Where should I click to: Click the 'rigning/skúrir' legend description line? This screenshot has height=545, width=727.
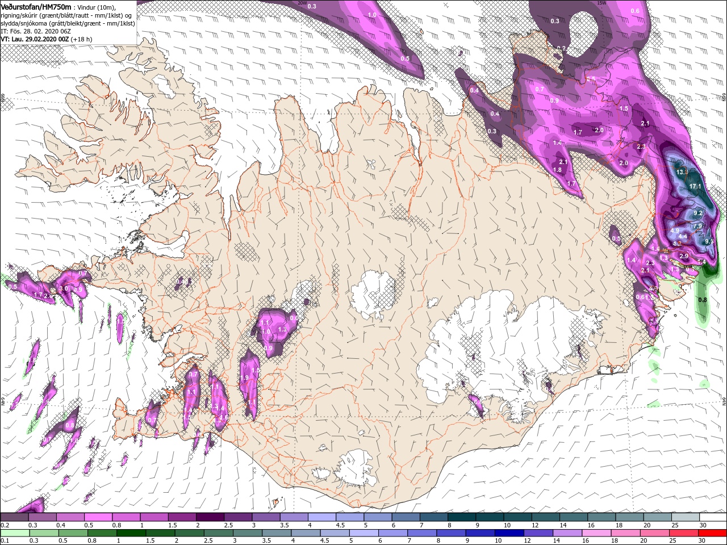[x=66, y=15]
